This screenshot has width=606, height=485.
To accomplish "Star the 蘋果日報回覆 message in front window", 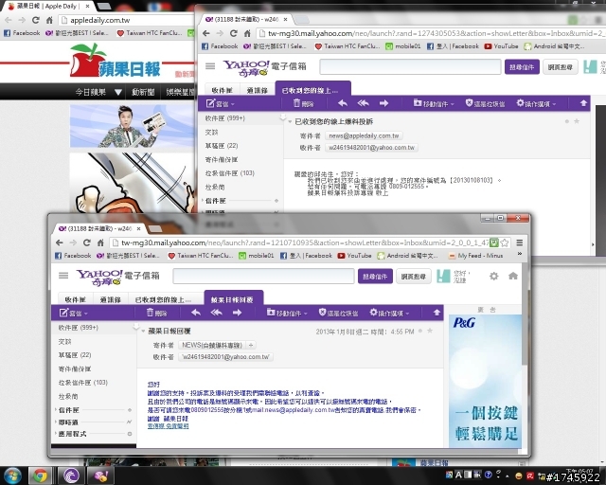I will click(x=430, y=331).
